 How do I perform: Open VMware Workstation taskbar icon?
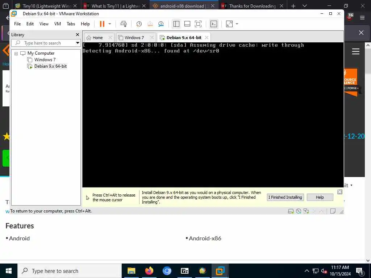(x=220, y=271)
